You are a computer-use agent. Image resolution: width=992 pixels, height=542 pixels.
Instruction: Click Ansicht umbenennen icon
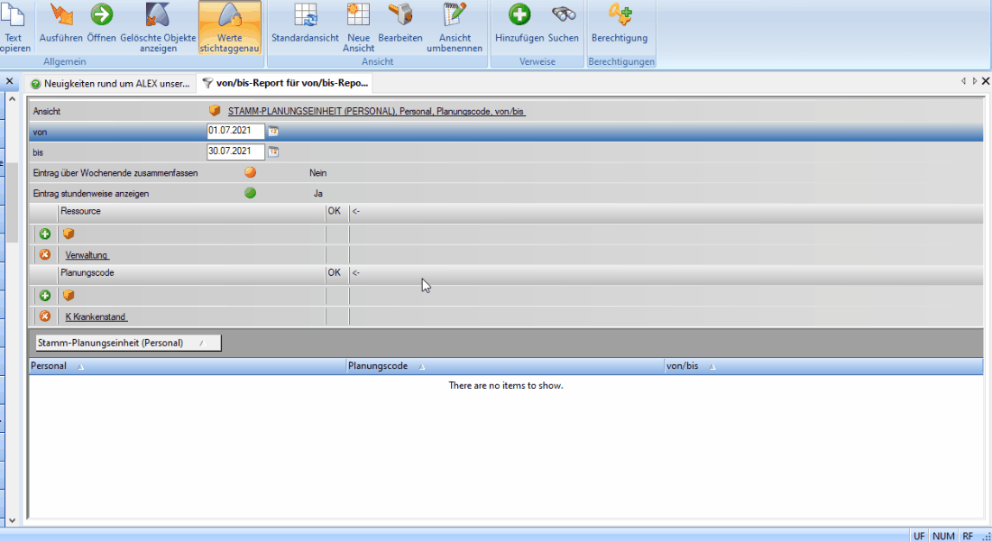coord(455,15)
